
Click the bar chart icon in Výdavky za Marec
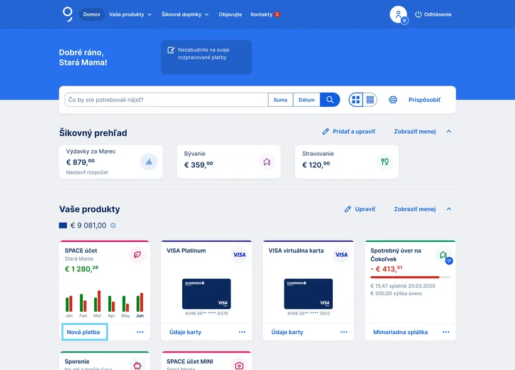149,161
